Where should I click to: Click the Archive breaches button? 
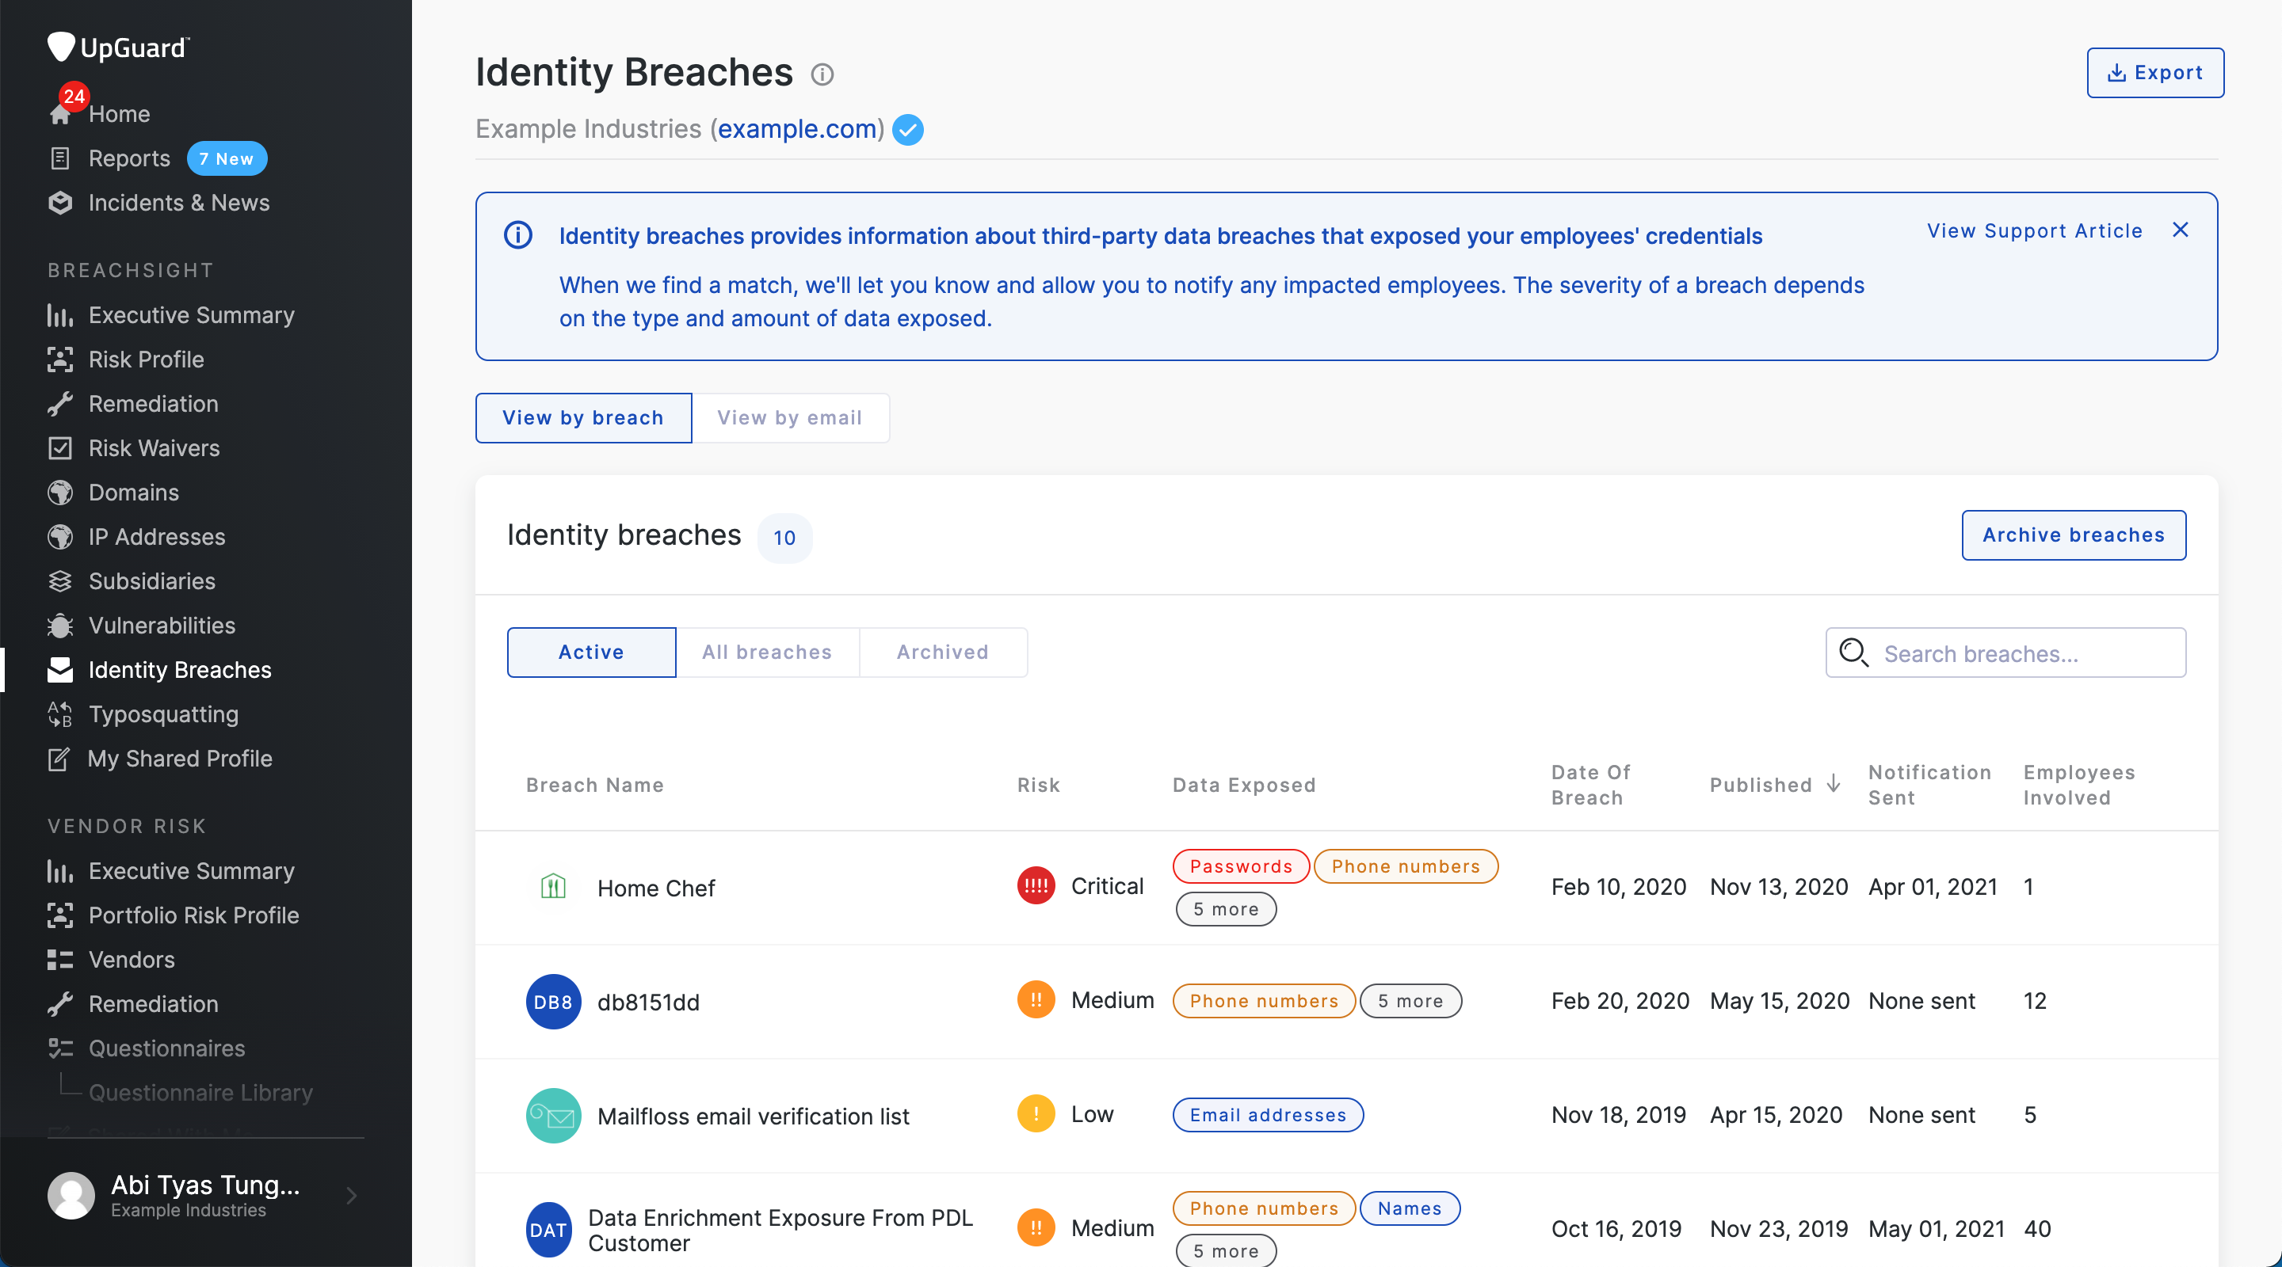click(x=2073, y=535)
